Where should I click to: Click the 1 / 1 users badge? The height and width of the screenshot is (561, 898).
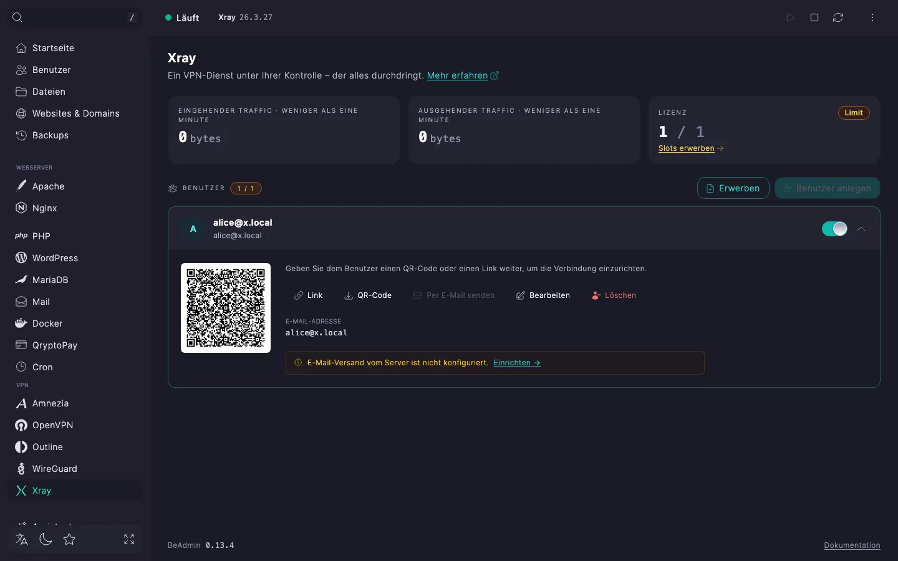(x=246, y=188)
